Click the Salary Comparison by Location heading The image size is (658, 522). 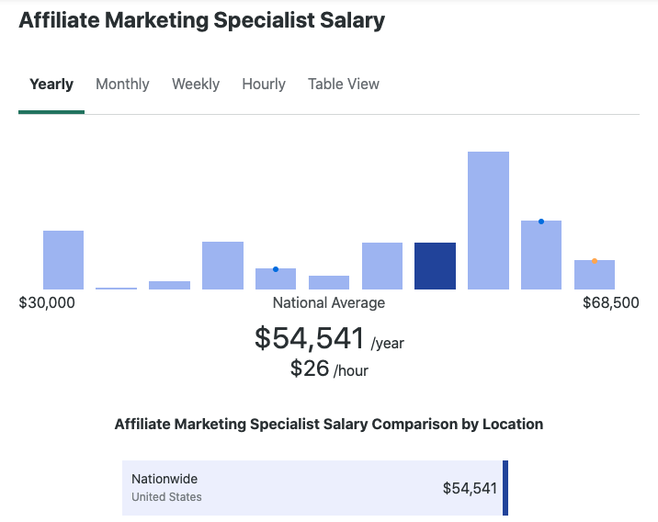tap(329, 425)
